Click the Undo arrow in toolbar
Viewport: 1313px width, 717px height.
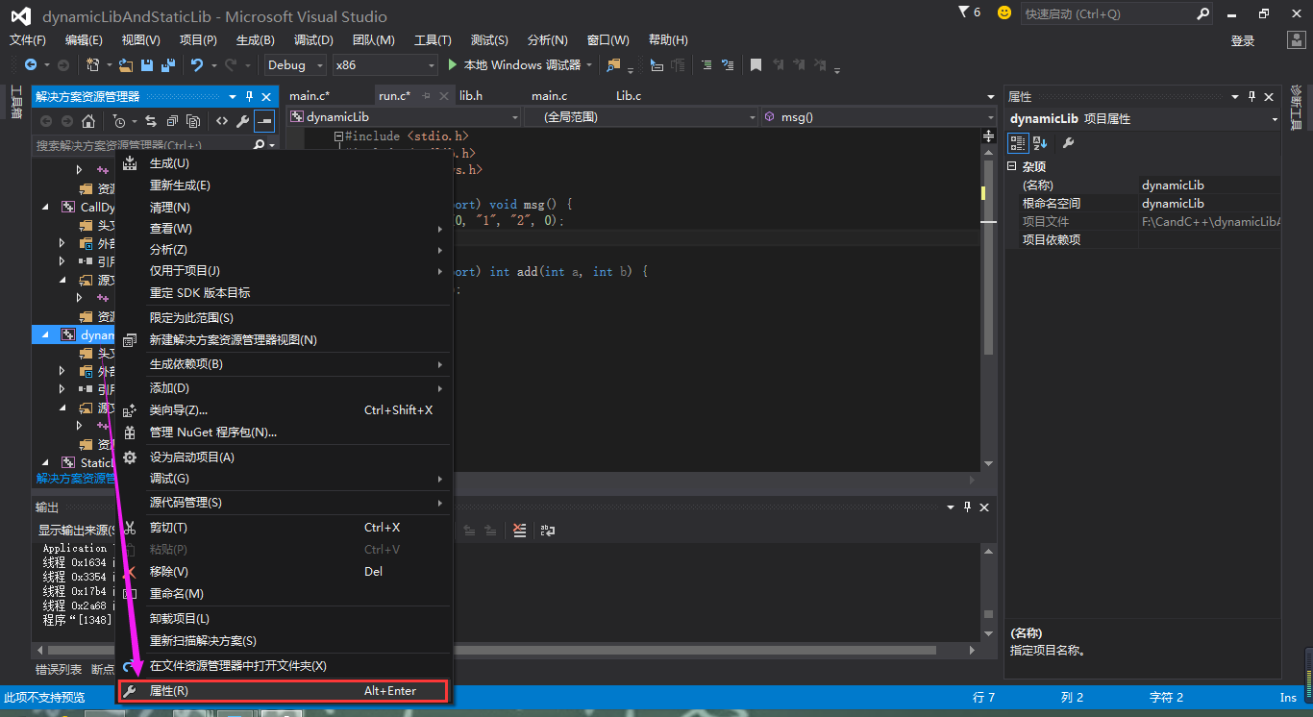click(196, 65)
